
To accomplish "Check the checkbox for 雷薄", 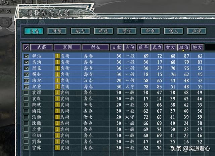I will [26, 148].
